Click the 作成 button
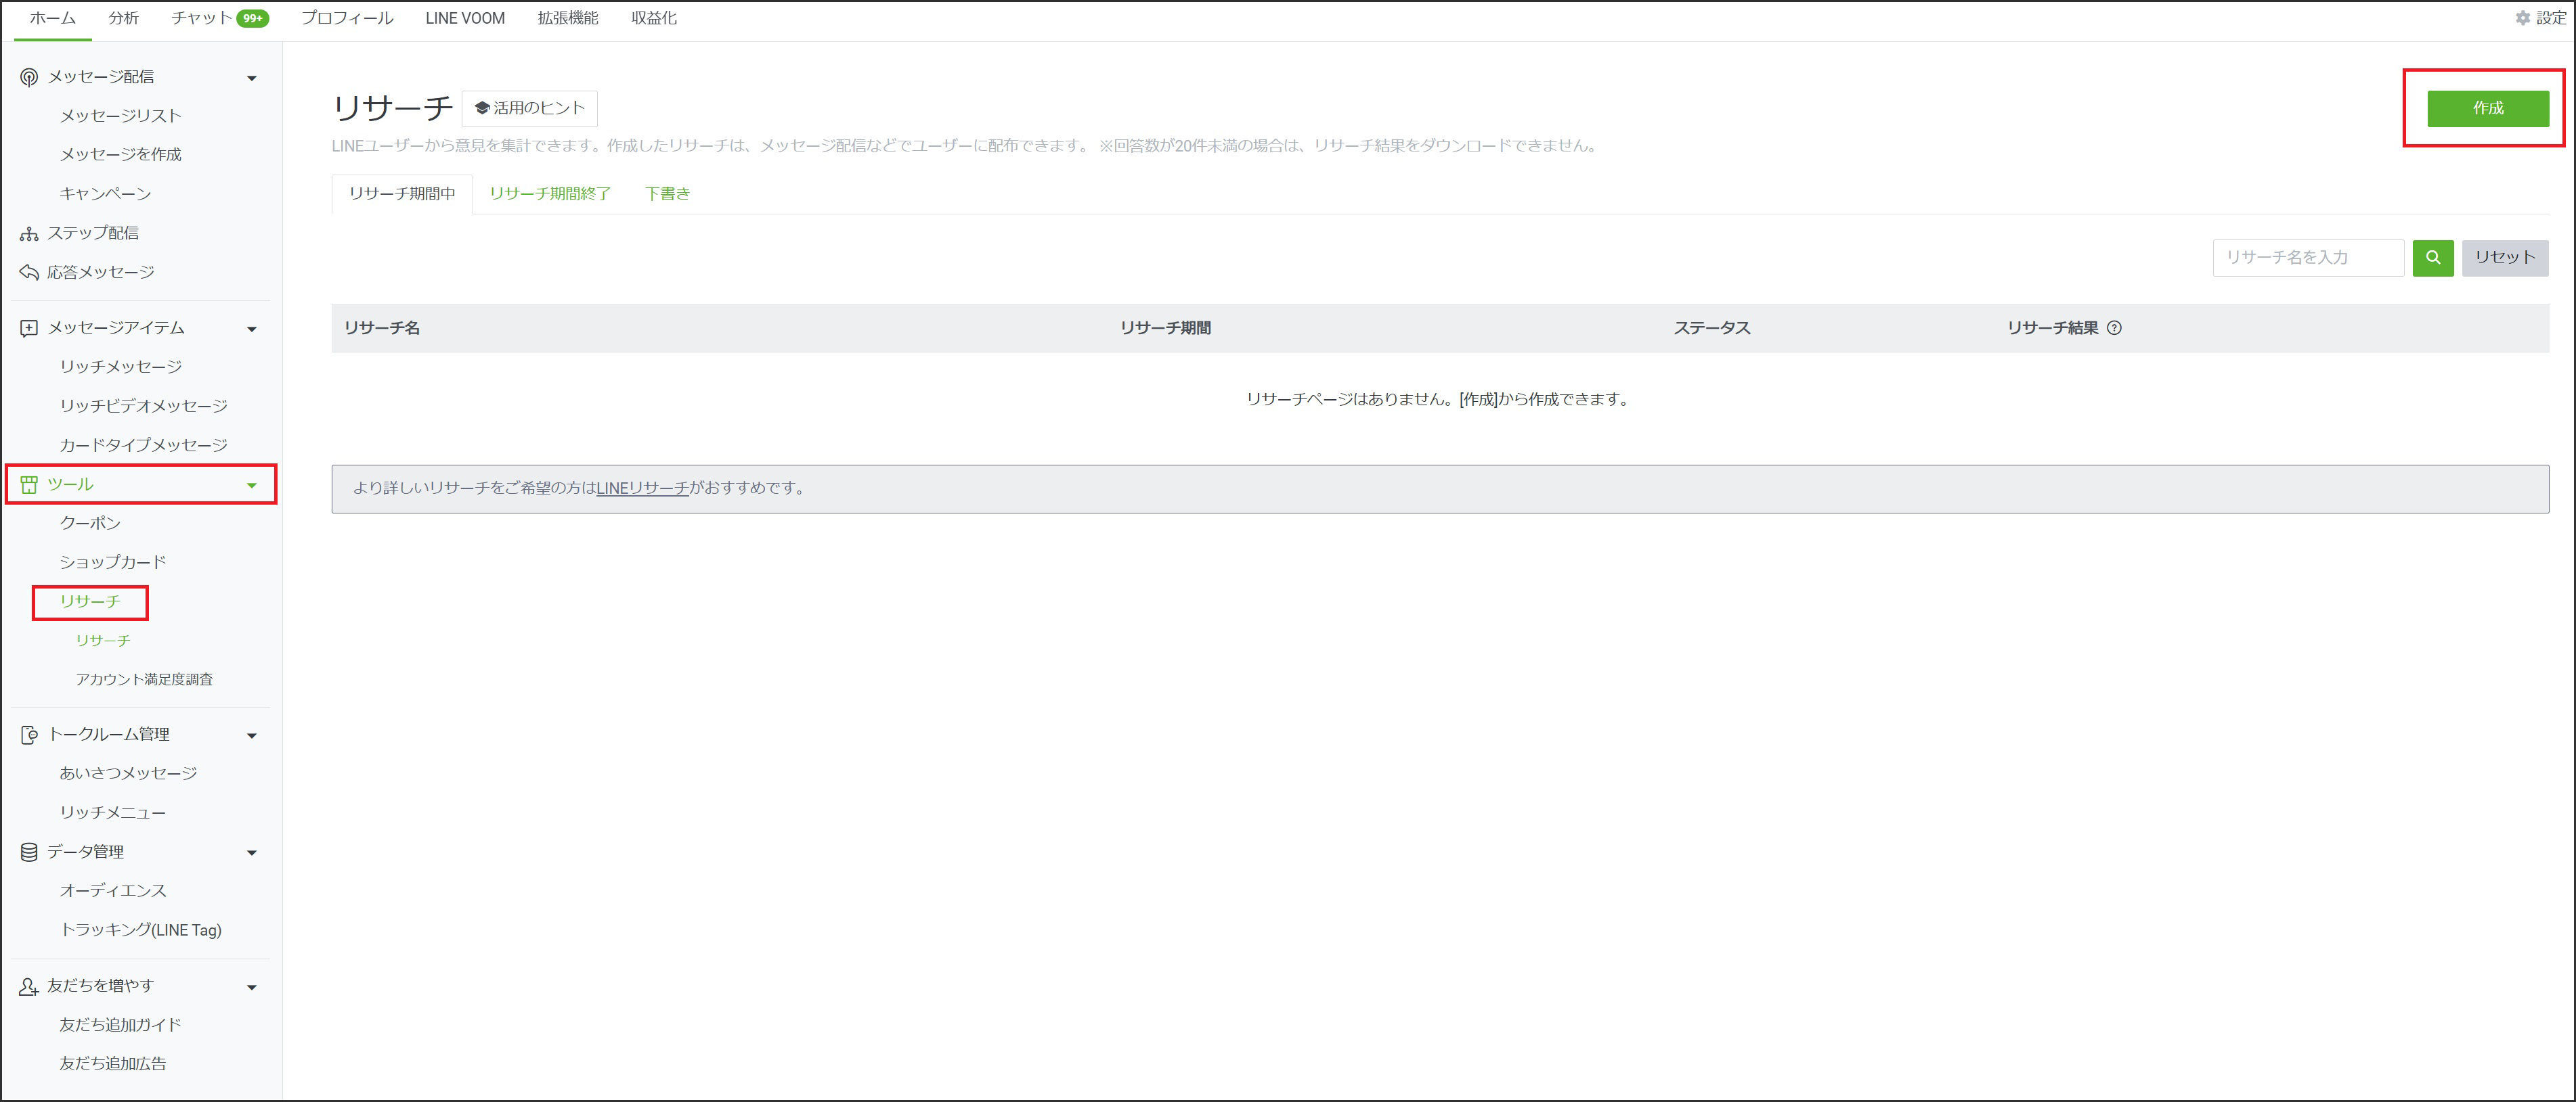 click(2487, 108)
